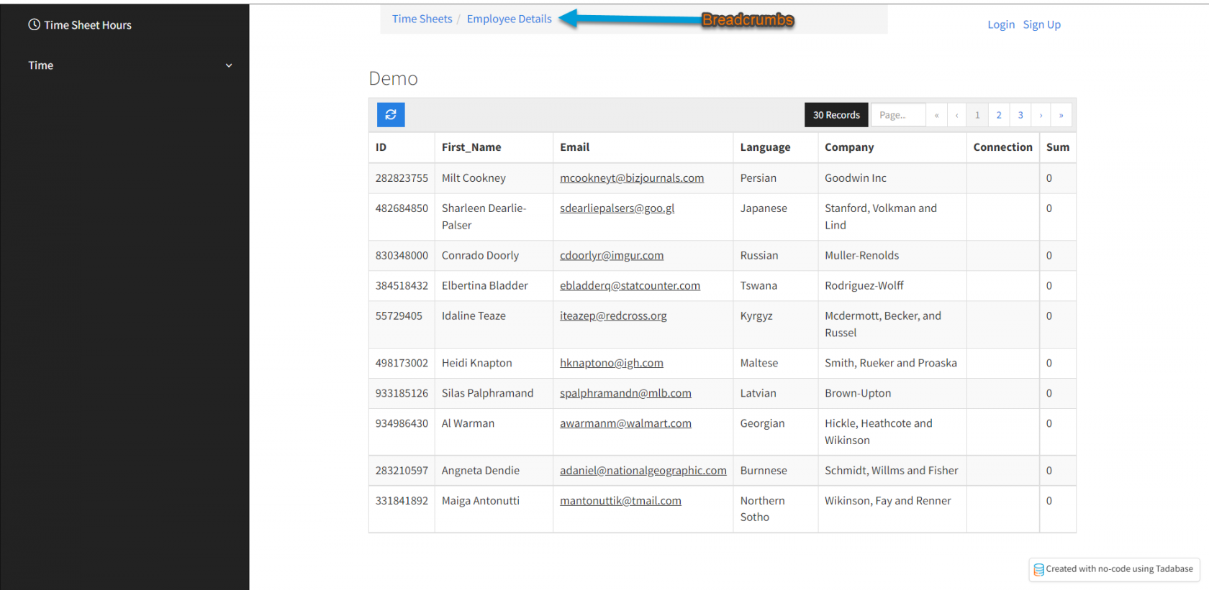
Task: Click the Sign Up link
Action: point(1041,24)
